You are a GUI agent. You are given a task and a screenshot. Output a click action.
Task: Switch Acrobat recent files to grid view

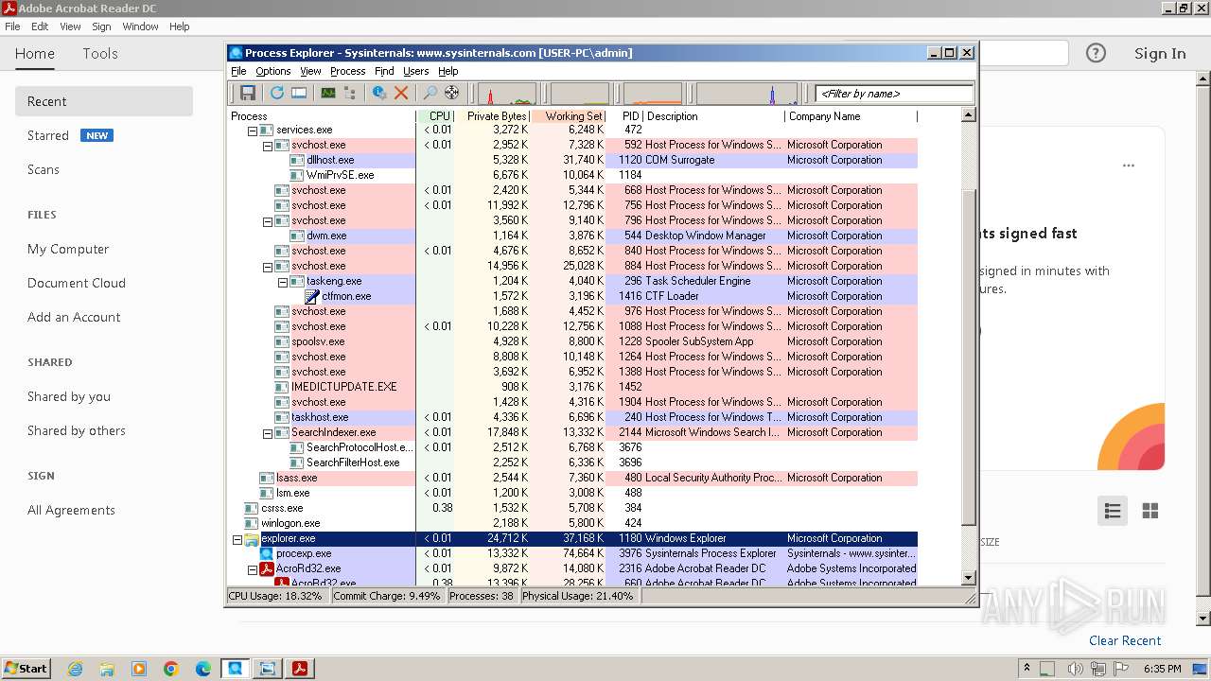[x=1150, y=511]
